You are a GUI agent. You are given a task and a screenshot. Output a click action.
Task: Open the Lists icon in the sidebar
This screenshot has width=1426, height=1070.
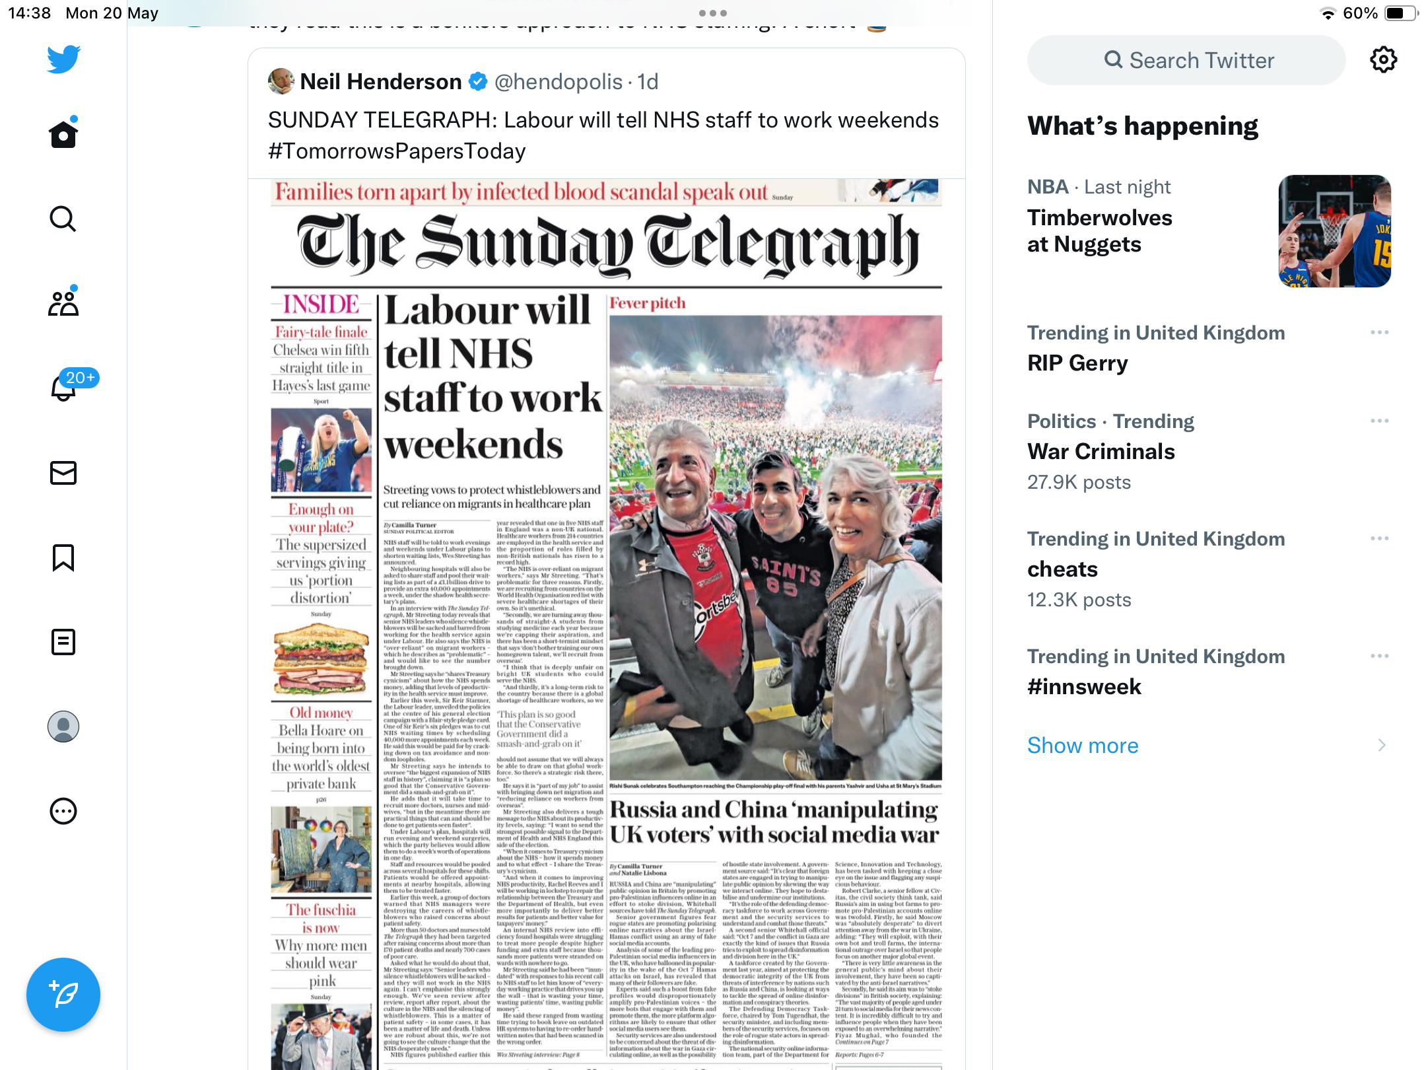click(x=63, y=642)
